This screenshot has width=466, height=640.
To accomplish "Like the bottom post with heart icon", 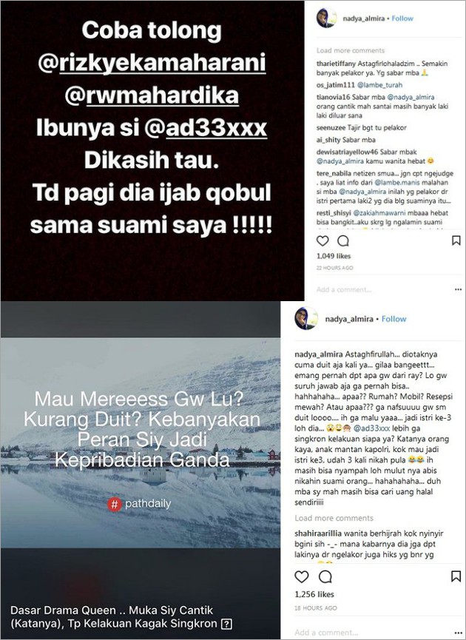I will pyautogui.click(x=302, y=576).
